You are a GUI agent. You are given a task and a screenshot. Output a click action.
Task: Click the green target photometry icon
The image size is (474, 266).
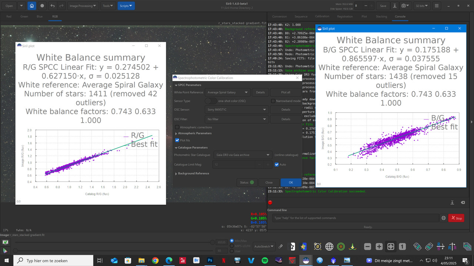(x=341, y=246)
